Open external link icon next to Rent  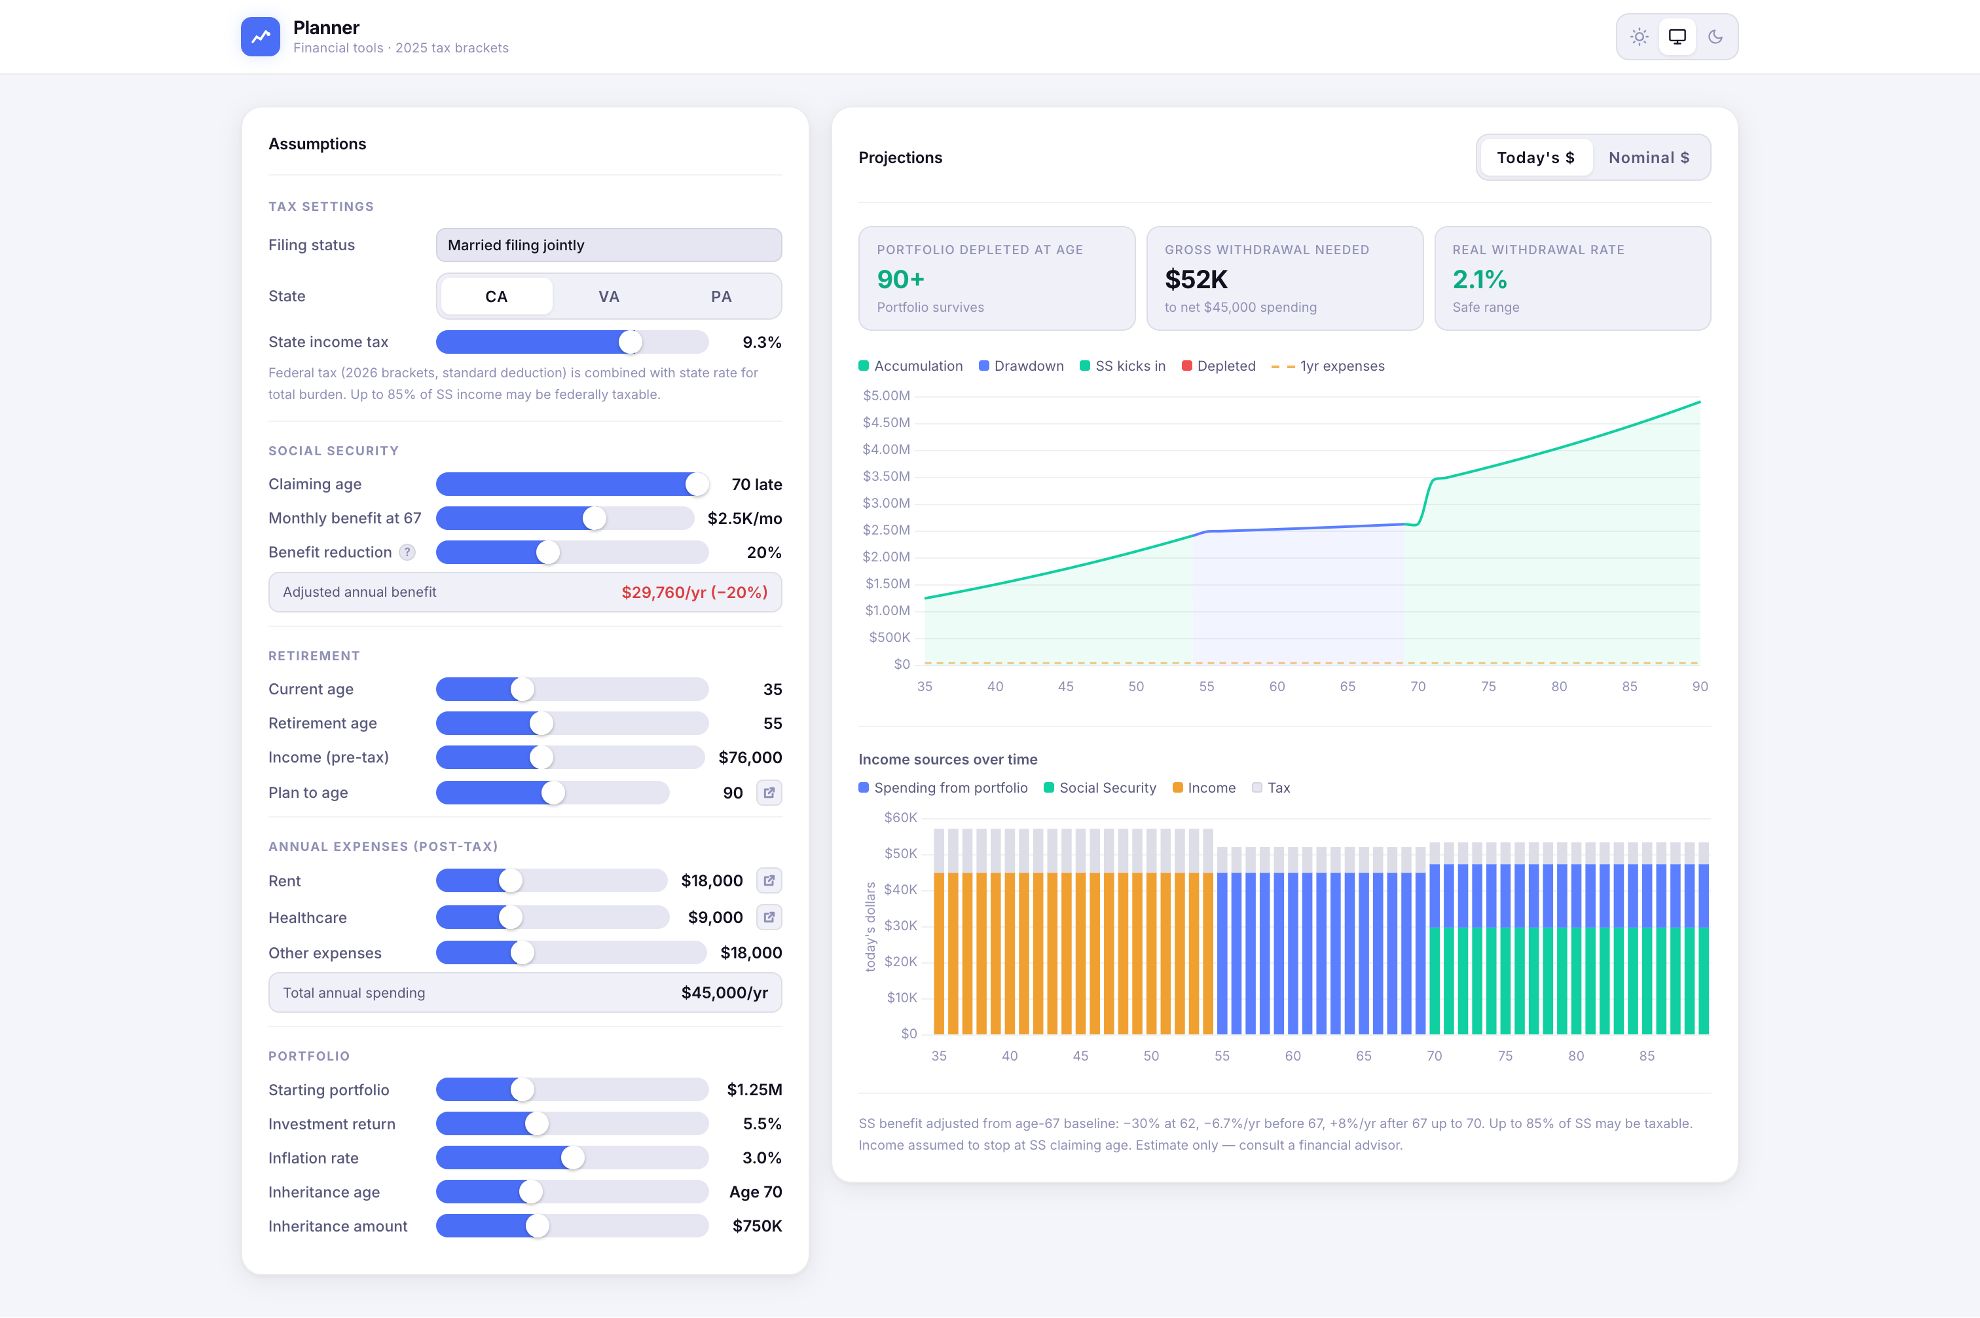[769, 881]
